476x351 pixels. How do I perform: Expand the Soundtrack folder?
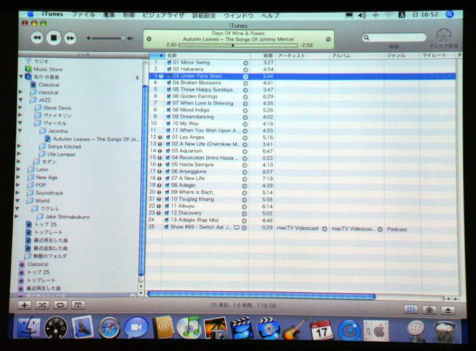18,192
